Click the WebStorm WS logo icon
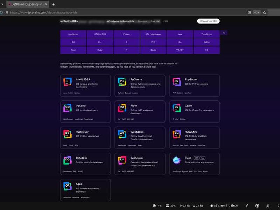 (x=122, y=134)
